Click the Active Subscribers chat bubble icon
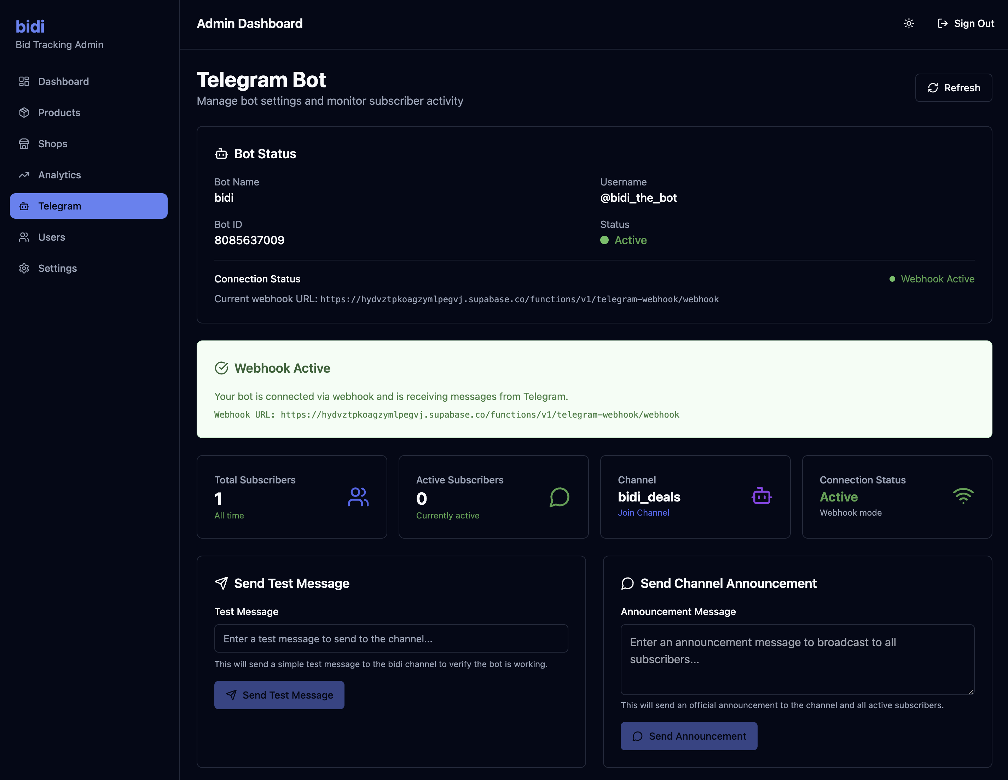The width and height of the screenshot is (1008, 780). click(559, 497)
